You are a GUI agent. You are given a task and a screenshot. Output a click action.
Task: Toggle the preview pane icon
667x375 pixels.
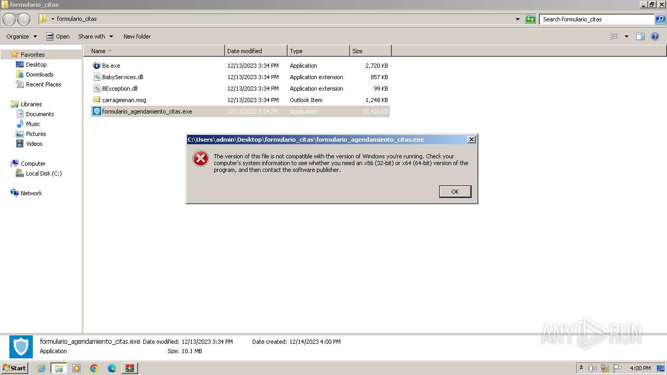(640, 36)
